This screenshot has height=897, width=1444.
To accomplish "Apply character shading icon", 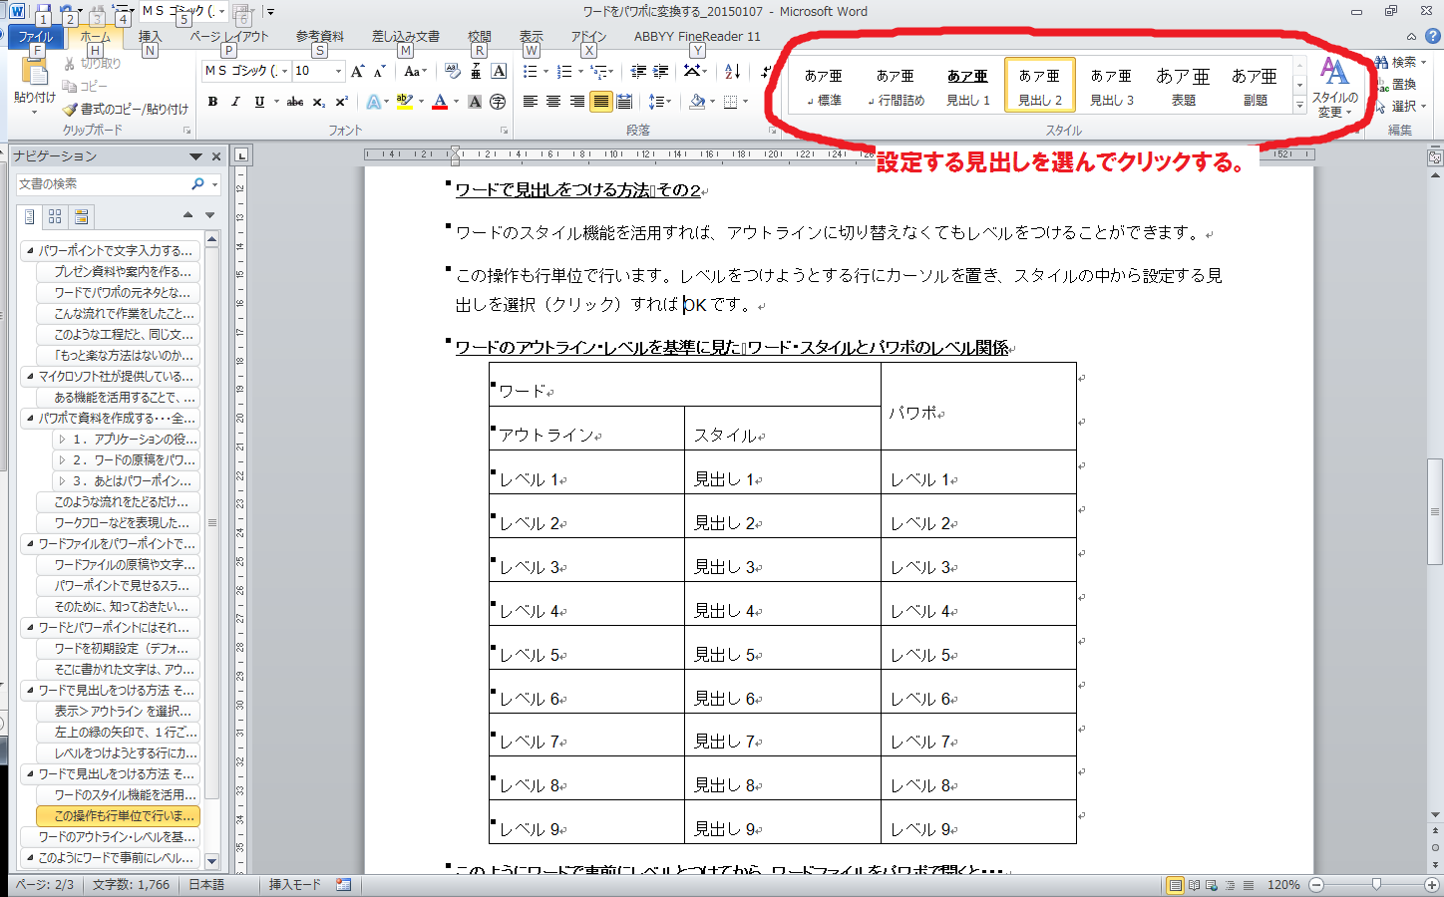I will 475,102.
